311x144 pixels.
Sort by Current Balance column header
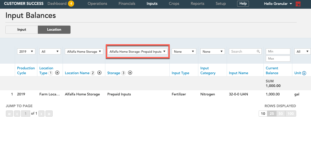tap(272, 71)
